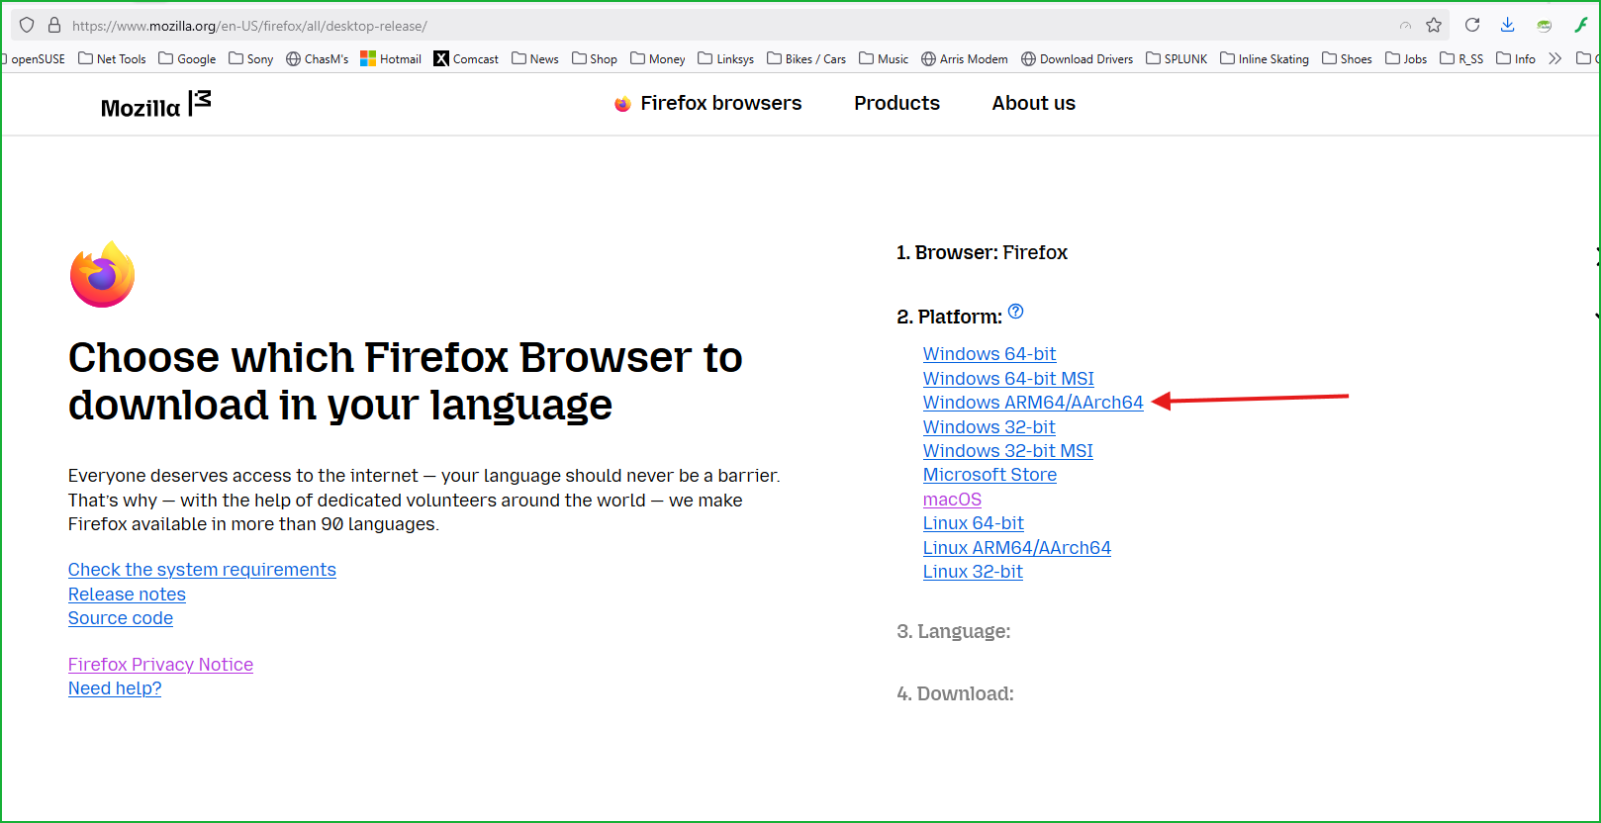
Task: Reload the current page
Action: point(1472,25)
